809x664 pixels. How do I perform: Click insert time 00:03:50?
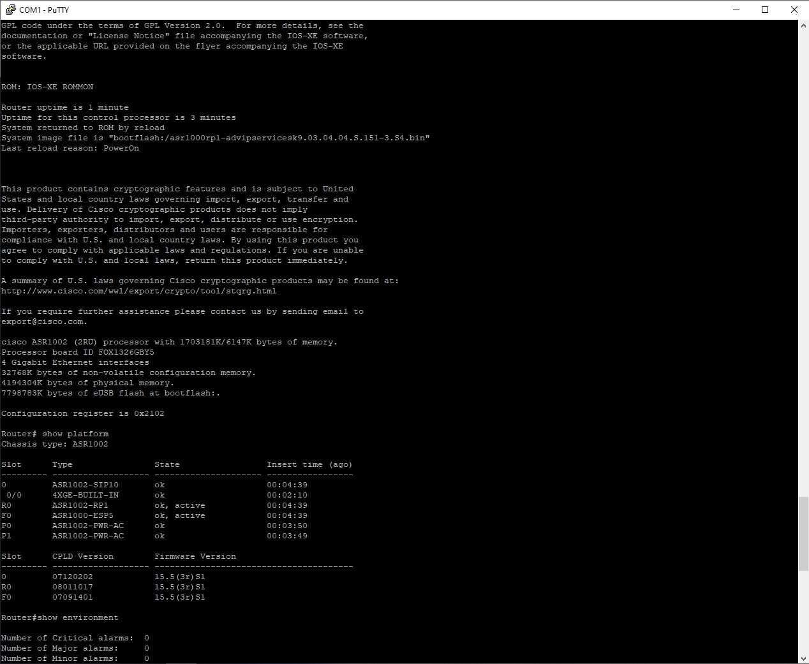pyautogui.click(x=287, y=526)
